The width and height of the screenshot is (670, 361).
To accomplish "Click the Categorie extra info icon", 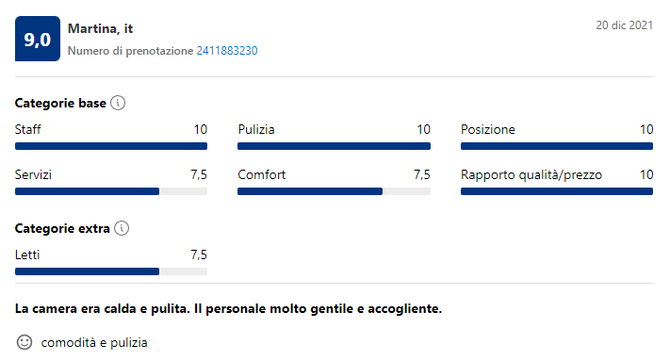I will point(122,228).
